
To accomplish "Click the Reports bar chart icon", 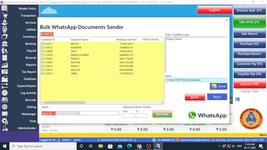I will [5, 65].
